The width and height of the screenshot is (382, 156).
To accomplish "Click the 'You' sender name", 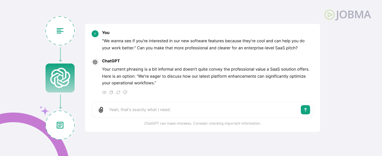I will (106, 33).
